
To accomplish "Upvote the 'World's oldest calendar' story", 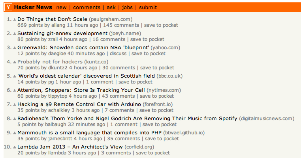I will pos(15,76).
